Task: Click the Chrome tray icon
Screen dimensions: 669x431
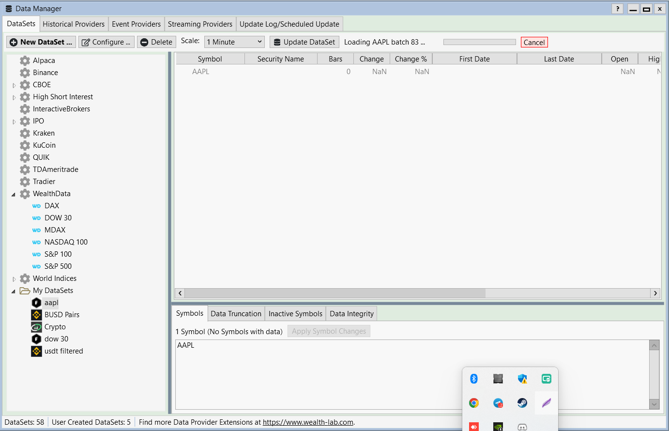Action: 474,403
